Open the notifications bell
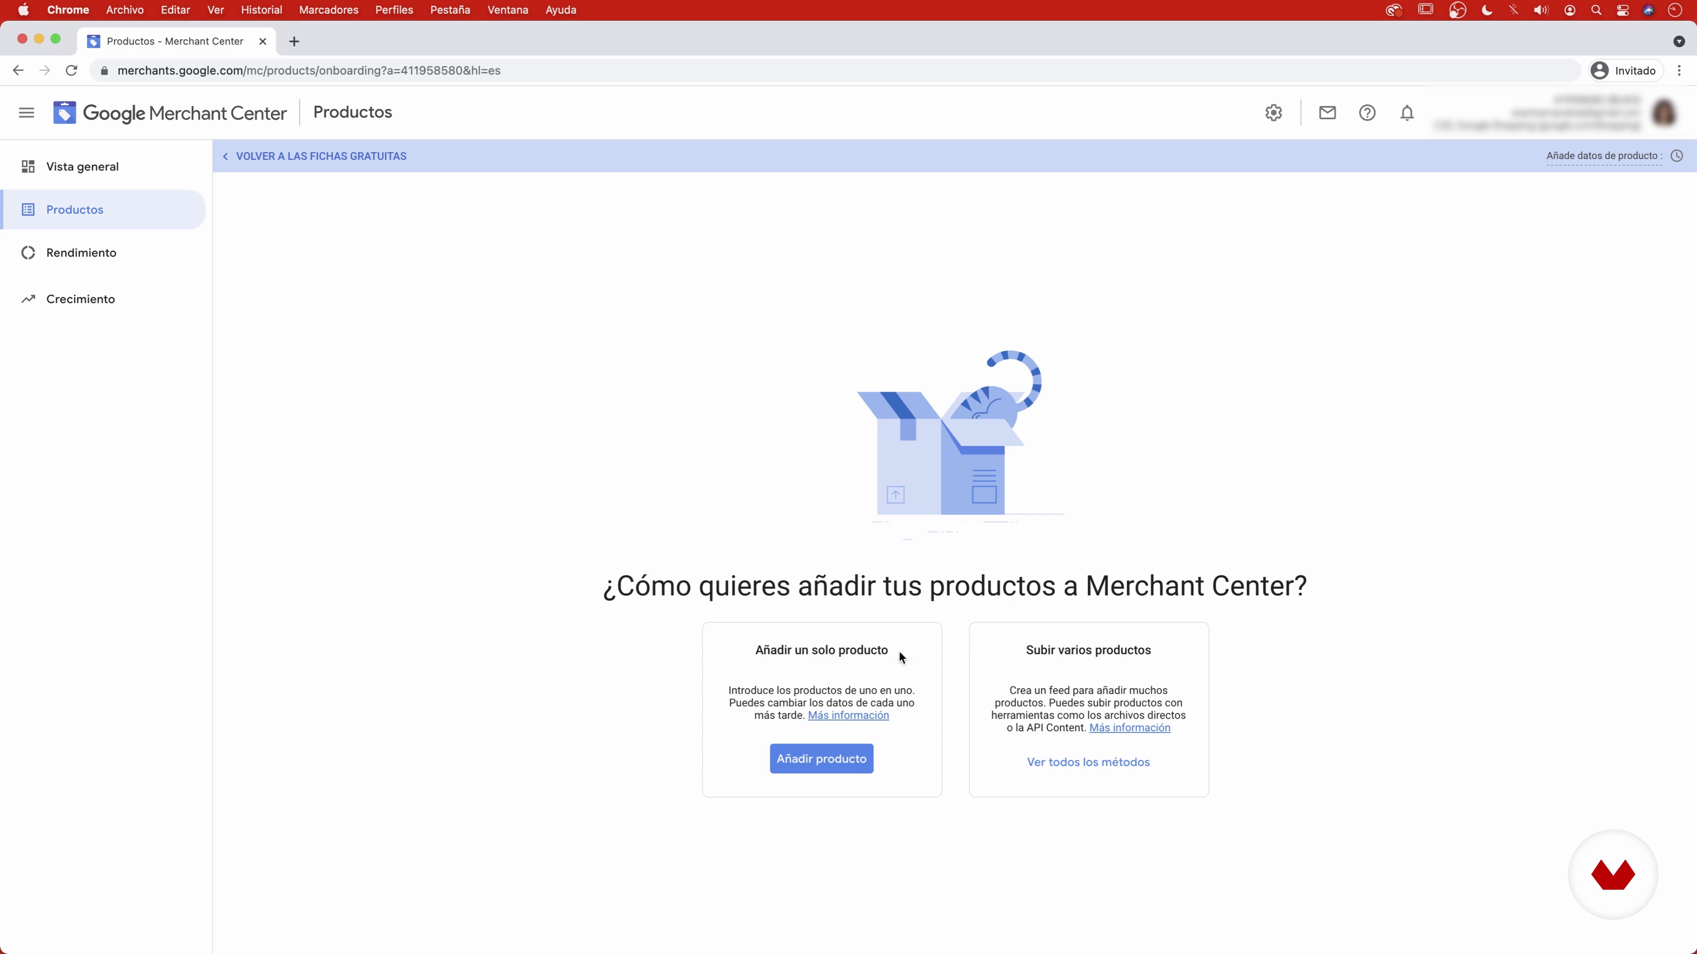1697x954 pixels. click(1407, 113)
